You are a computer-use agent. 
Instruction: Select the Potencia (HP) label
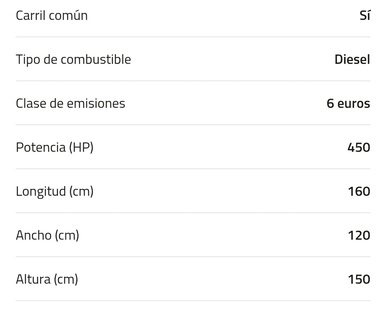(x=55, y=147)
